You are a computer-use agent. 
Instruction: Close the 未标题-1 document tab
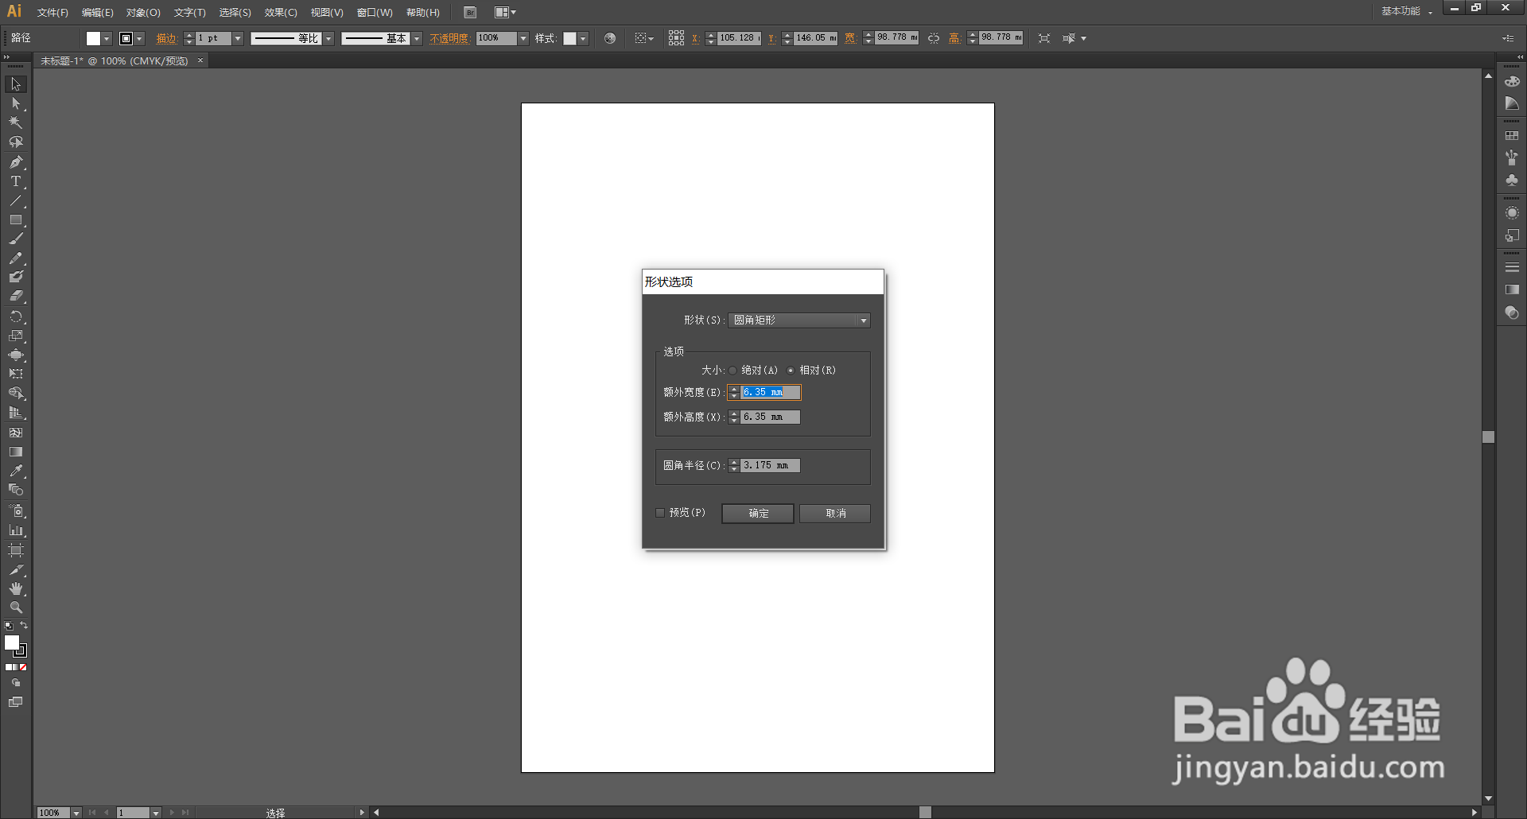[x=200, y=60]
